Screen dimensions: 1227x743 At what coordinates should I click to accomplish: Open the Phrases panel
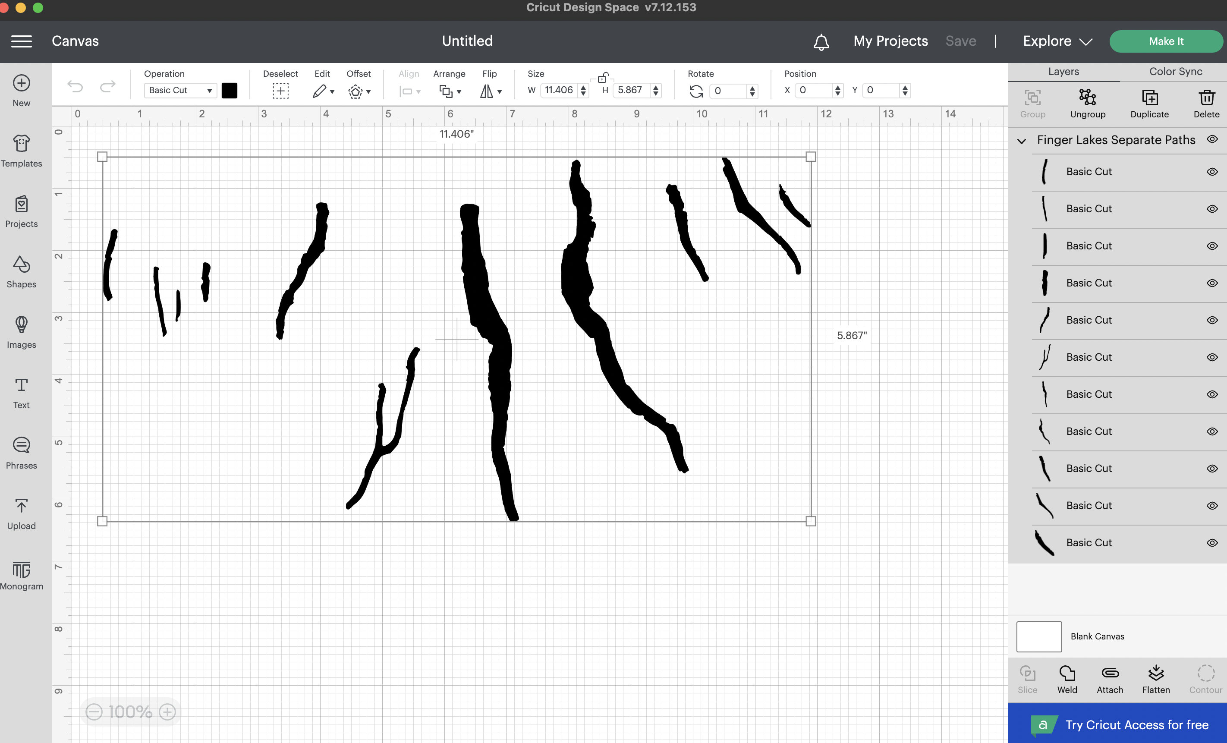point(22,453)
